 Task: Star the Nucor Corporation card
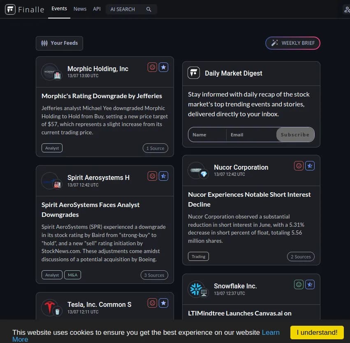click(310, 166)
